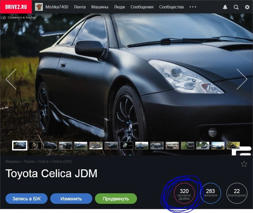
Task: Click the star next to Сохранить в Альбом
Action: [x=5, y=17]
